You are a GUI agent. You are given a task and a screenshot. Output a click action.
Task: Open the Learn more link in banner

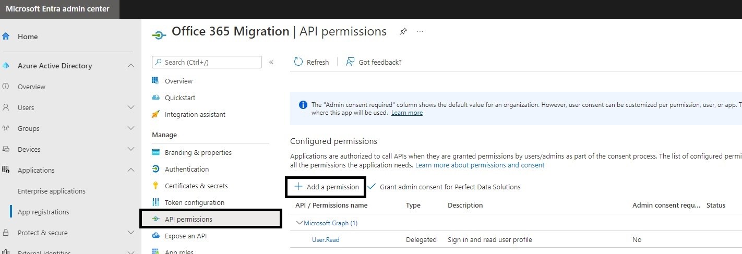tap(407, 113)
